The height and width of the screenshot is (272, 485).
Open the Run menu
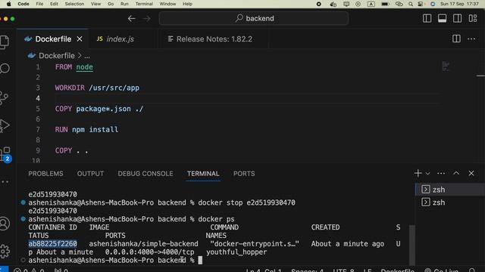tap(124, 4)
